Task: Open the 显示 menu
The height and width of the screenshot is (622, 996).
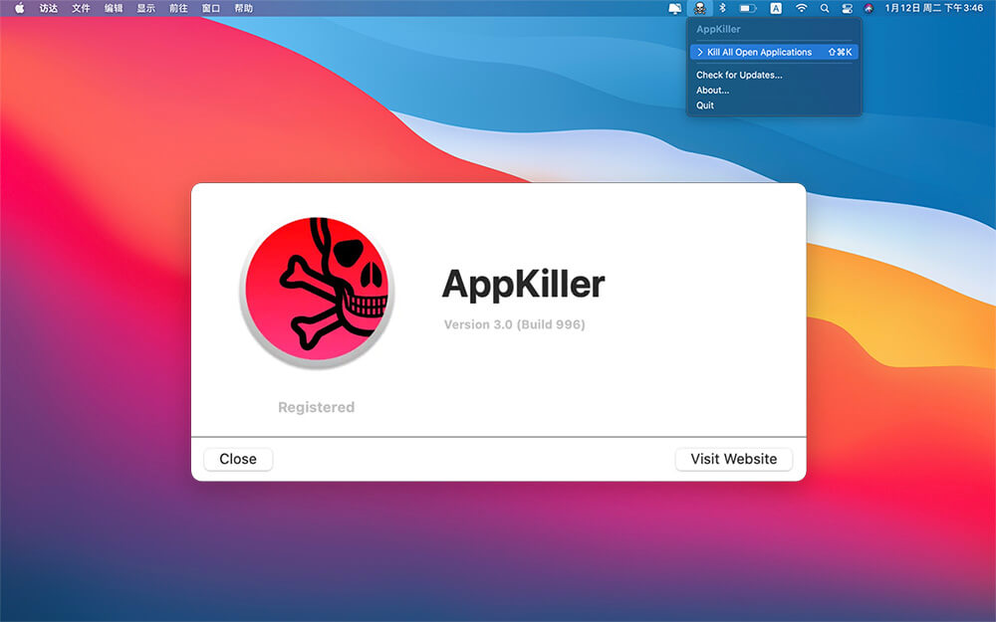Action: (x=145, y=8)
